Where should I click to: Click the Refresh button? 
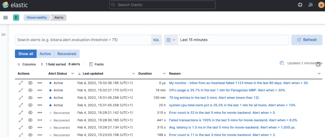point(307,40)
